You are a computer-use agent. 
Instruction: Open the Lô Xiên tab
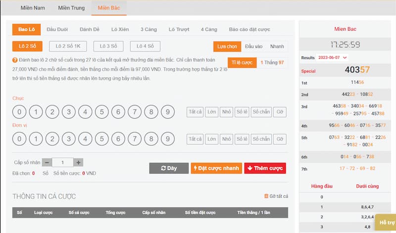[120, 30]
